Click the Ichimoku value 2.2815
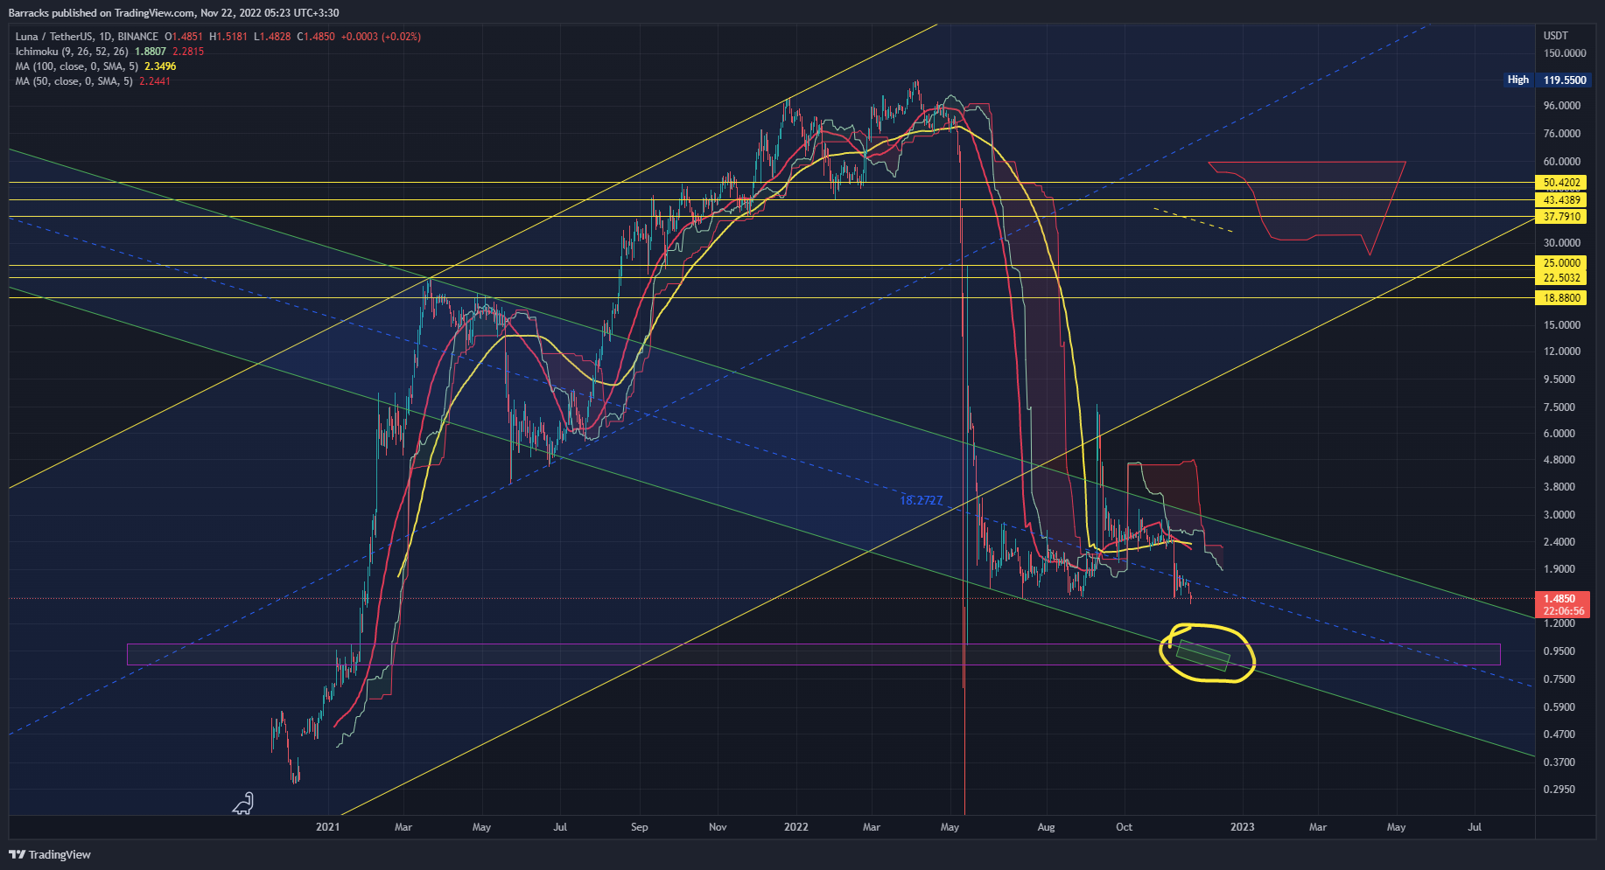The height and width of the screenshot is (870, 1605). point(188,52)
